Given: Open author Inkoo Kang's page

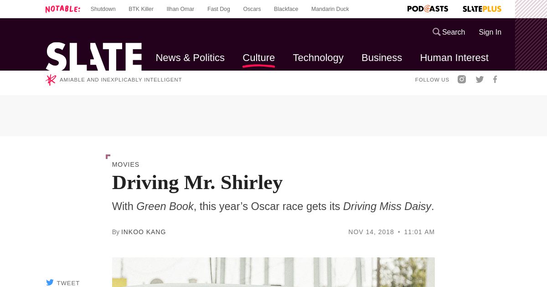Looking at the screenshot, I should tap(144, 232).
